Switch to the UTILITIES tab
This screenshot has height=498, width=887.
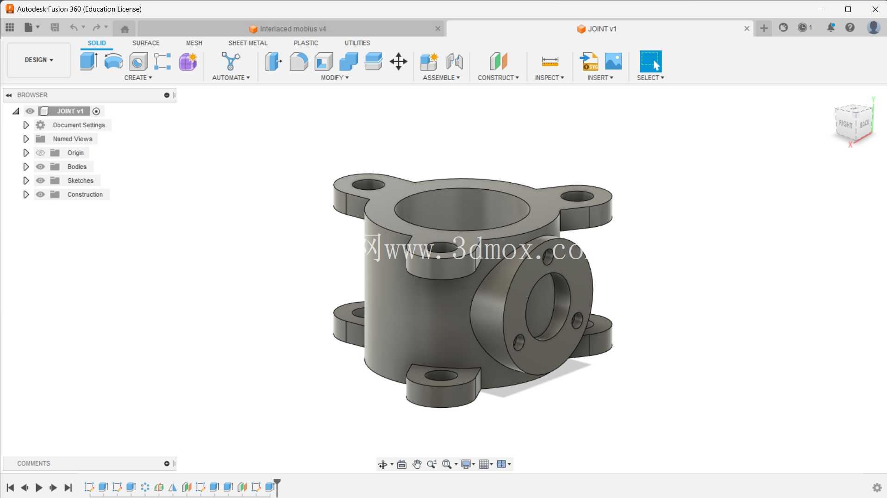pyautogui.click(x=357, y=43)
